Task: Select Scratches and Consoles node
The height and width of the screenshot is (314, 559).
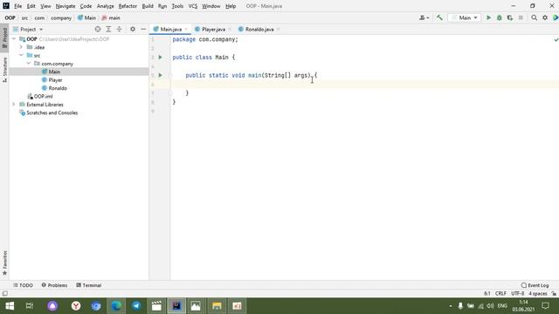Action: (x=52, y=113)
